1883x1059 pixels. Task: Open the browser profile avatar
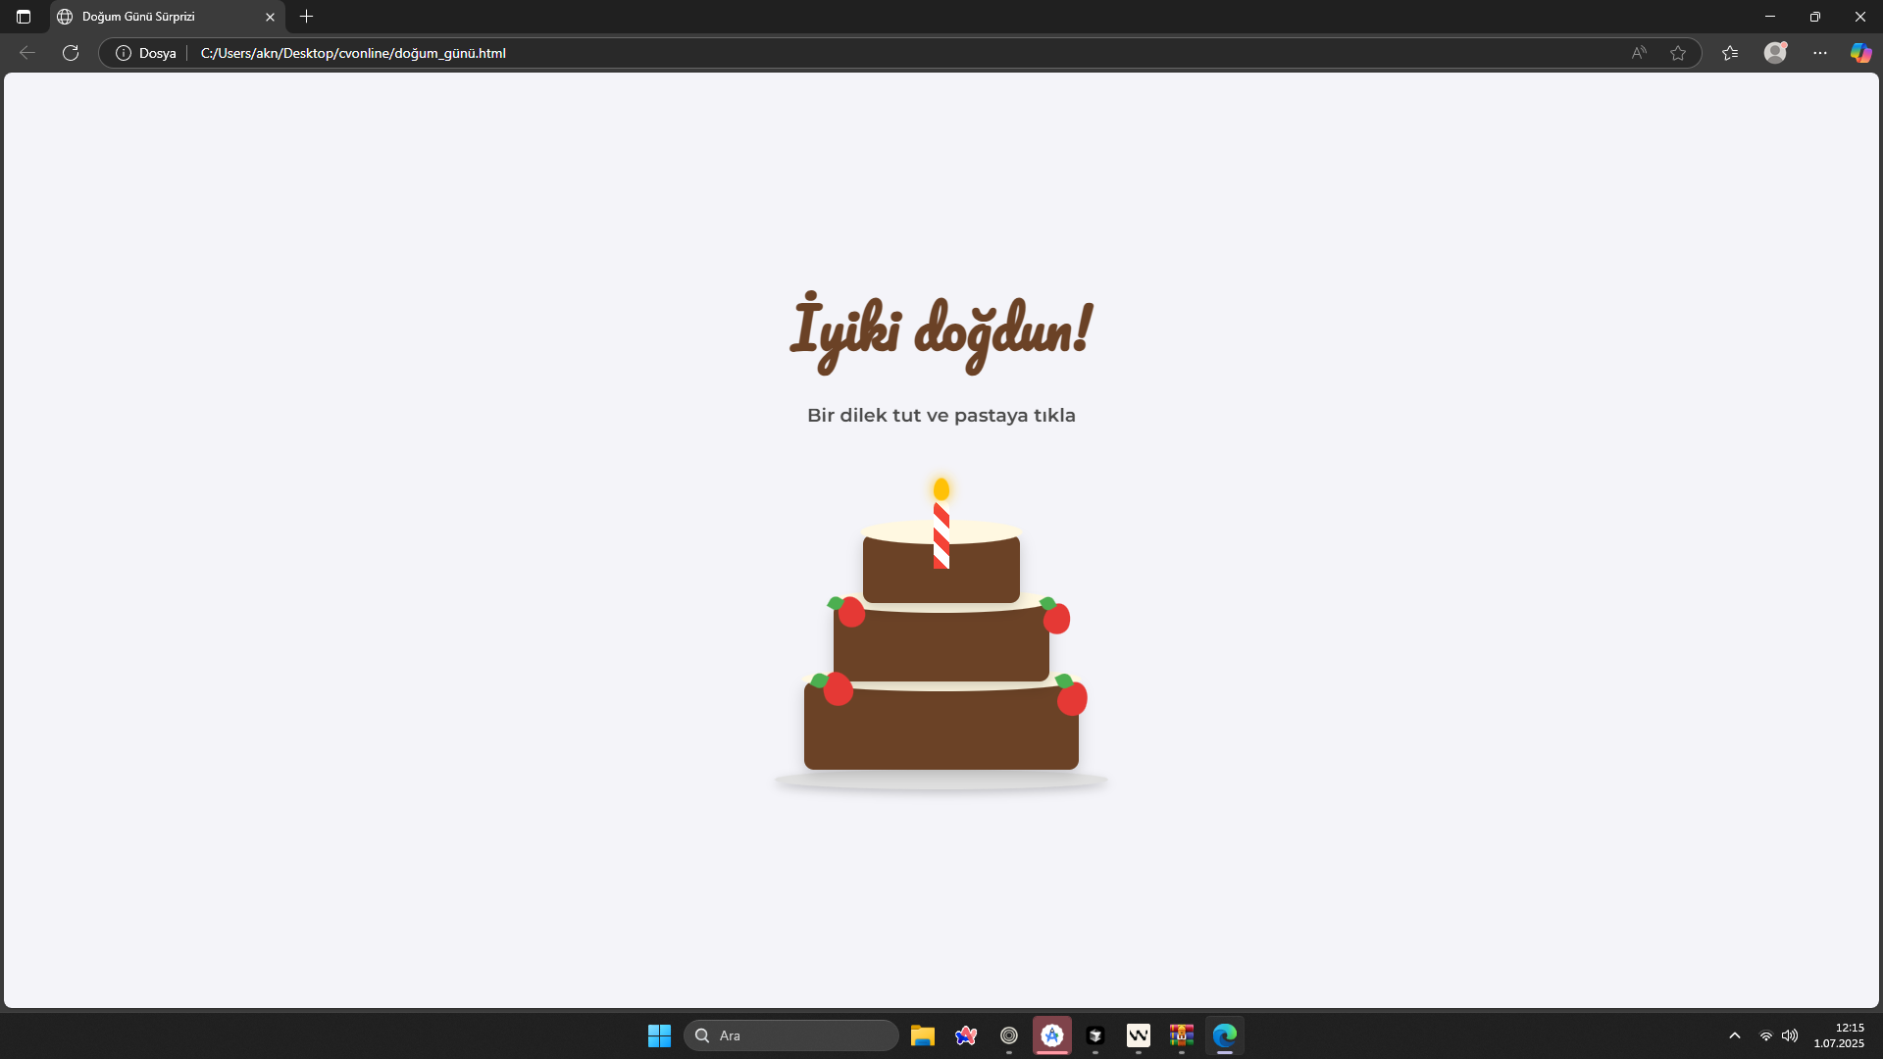[1775, 53]
